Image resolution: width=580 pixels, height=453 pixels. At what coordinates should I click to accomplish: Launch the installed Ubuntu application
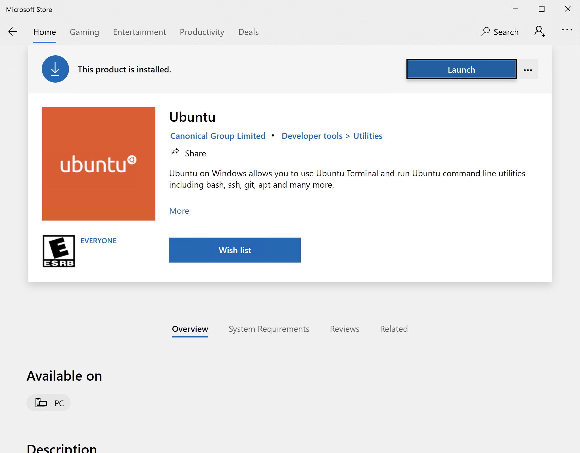click(461, 69)
